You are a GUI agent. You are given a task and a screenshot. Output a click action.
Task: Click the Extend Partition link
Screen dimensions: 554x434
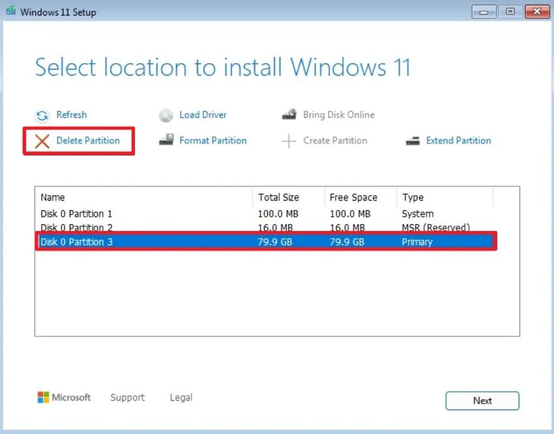pyautogui.click(x=458, y=141)
